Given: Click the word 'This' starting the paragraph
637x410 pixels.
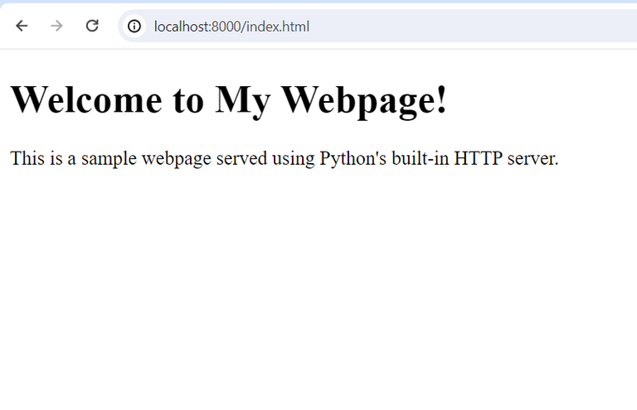Looking at the screenshot, I should 27,158.
